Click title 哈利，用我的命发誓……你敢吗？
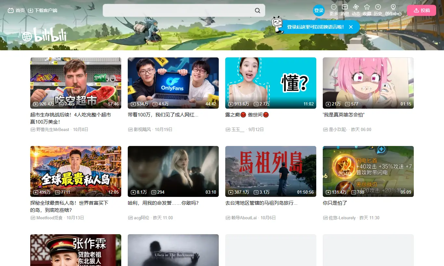Viewport: 444px width, 266px height. pyautogui.click(x=163, y=203)
